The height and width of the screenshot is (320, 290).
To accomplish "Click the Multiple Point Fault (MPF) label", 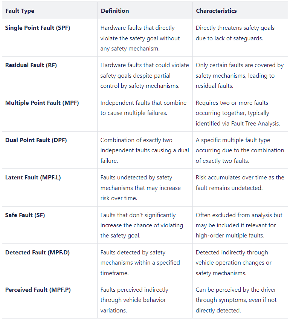I will [x=42, y=103].
